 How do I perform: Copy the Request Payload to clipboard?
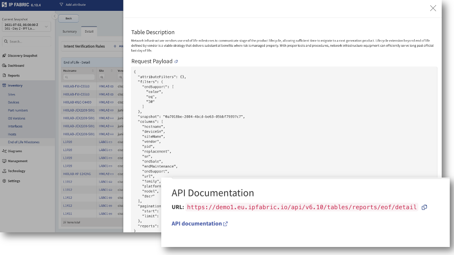click(x=176, y=61)
